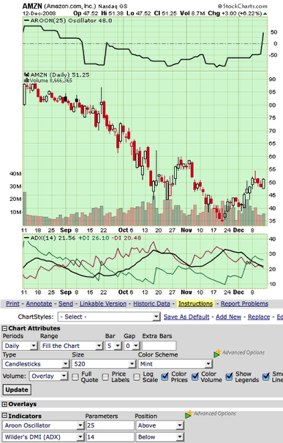Screen dimensions: 283x443
Task: Expand the Overlays section
Action: pyautogui.click(x=4, y=404)
